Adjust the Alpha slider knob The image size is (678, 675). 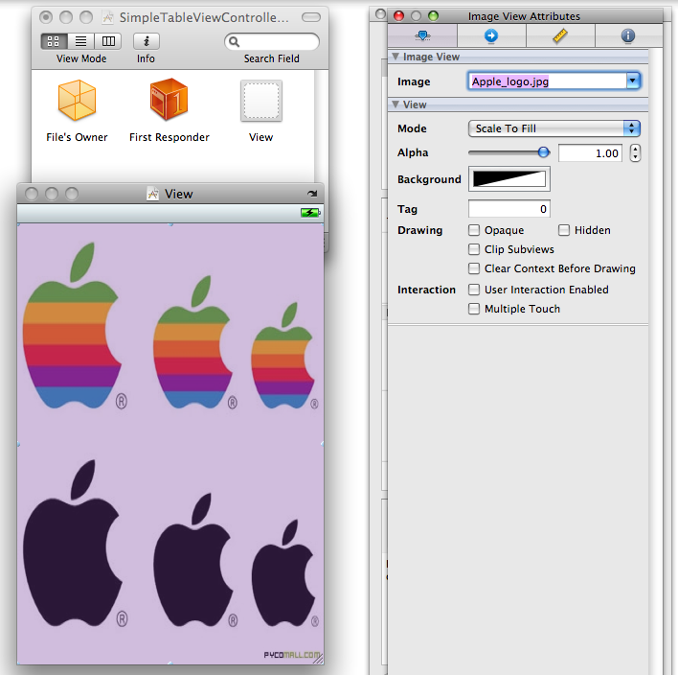pyautogui.click(x=544, y=152)
